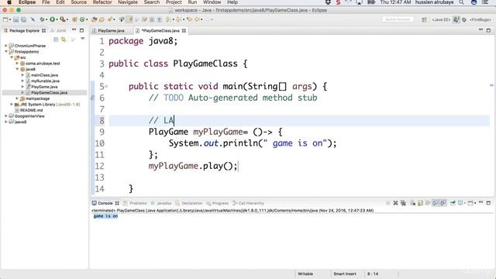Click the Search flashlight toolbar icon

(x=109, y=19)
